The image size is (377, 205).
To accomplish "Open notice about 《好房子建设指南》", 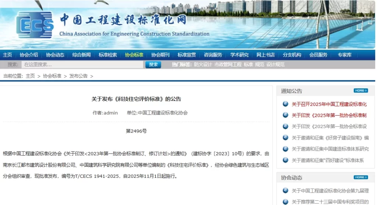I will click(x=330, y=138).
